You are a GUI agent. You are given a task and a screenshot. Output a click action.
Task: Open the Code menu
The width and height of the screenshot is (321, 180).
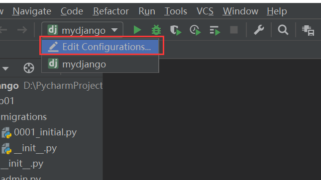72,11
